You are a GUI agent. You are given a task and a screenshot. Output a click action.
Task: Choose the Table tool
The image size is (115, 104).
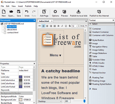(93, 56)
